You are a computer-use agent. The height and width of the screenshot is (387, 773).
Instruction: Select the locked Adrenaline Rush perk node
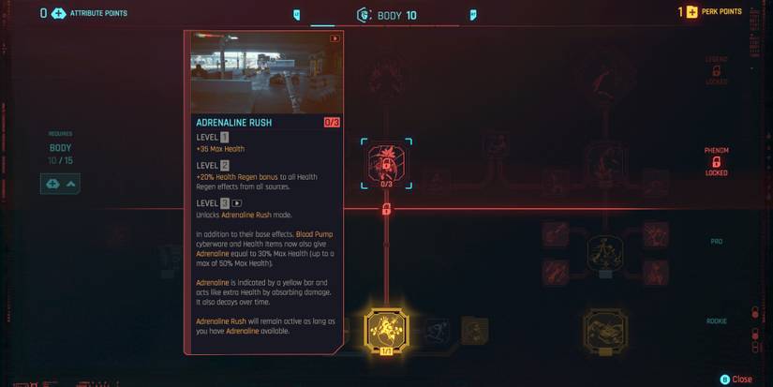coord(386,164)
